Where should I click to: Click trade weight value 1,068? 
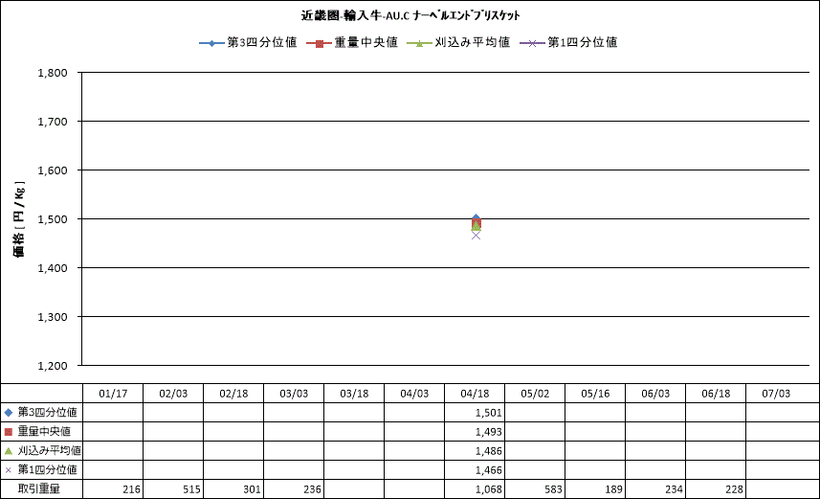[488, 489]
